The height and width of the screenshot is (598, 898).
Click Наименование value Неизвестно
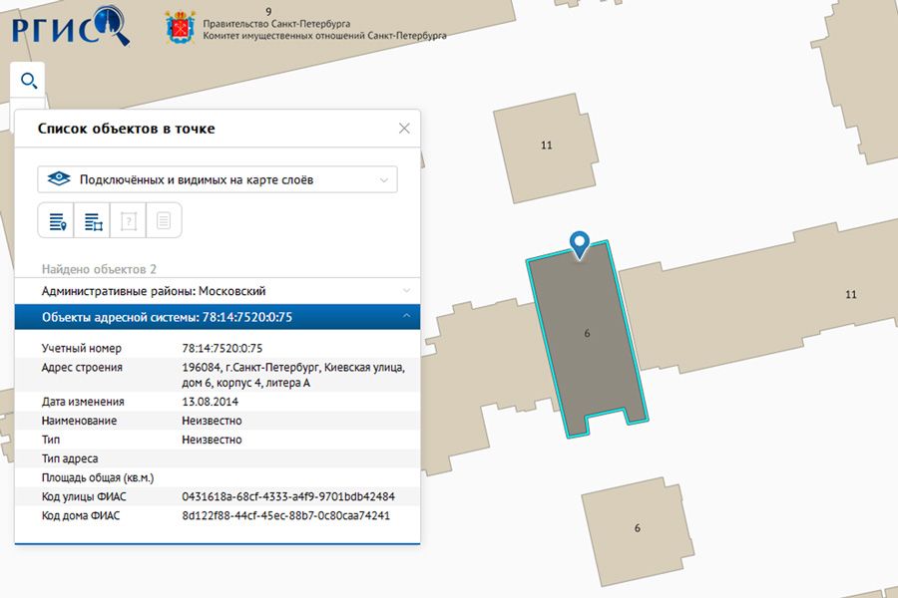(x=212, y=421)
